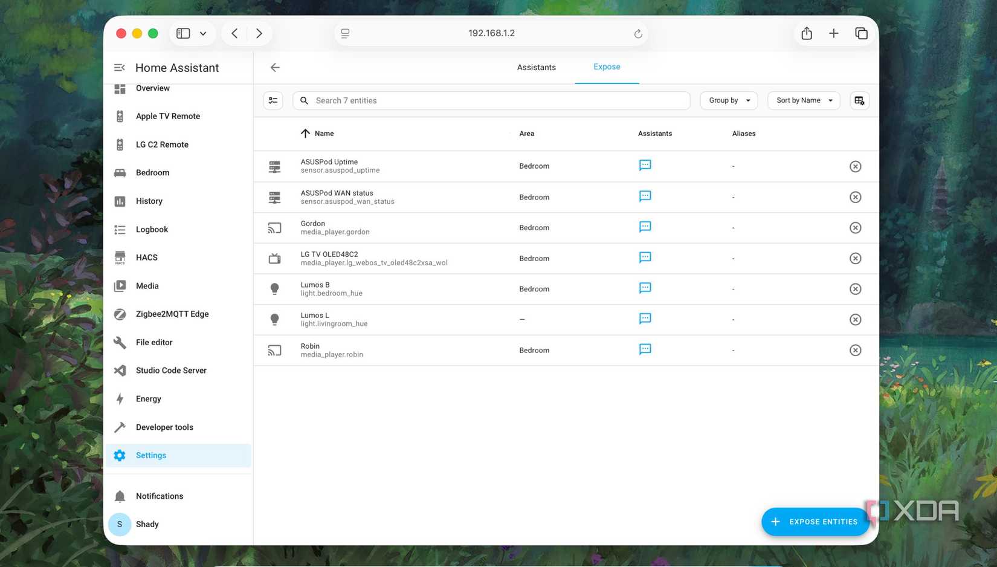Click the address bar showing 192.168.1.2
Viewport: 997px width, 567px height.
(491, 33)
